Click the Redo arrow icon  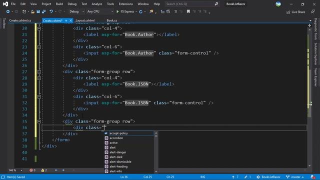pyautogui.click(x=60, y=11)
